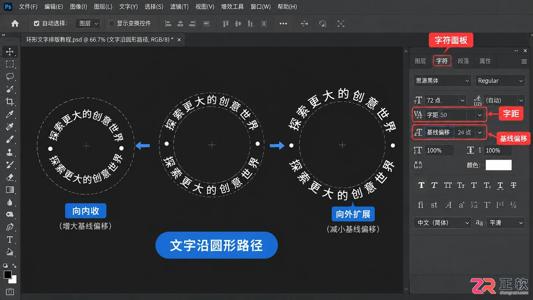Toggle faux italic text style

tap(435, 185)
